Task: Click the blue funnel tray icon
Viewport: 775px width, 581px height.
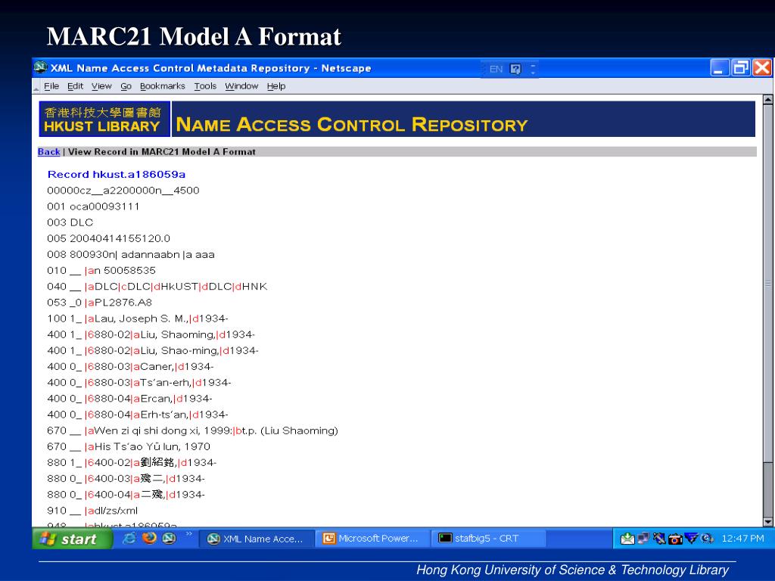Action: [x=692, y=538]
